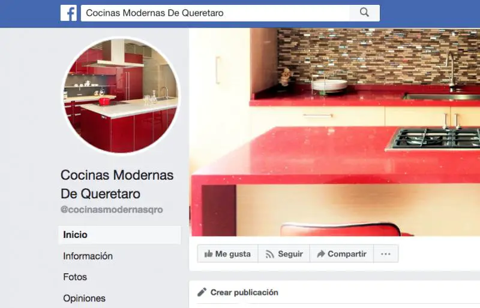Follow the page with Seguir button
This screenshot has height=308, width=480.
click(x=284, y=253)
